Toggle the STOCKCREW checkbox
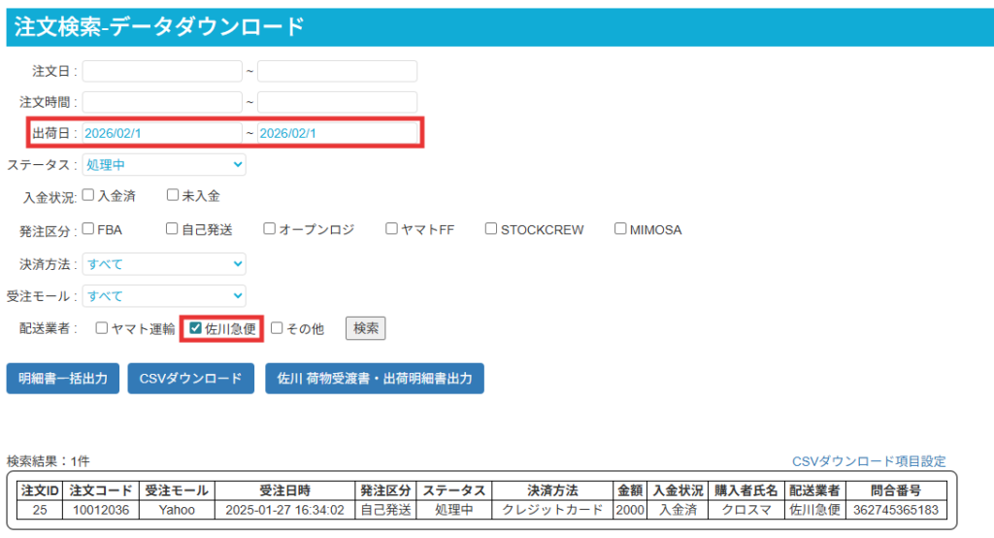994x538 pixels. (x=491, y=229)
